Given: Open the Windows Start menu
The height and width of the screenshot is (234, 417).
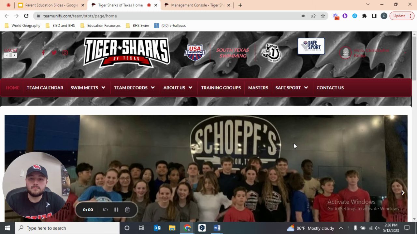Looking at the screenshot, I should coord(7,228).
